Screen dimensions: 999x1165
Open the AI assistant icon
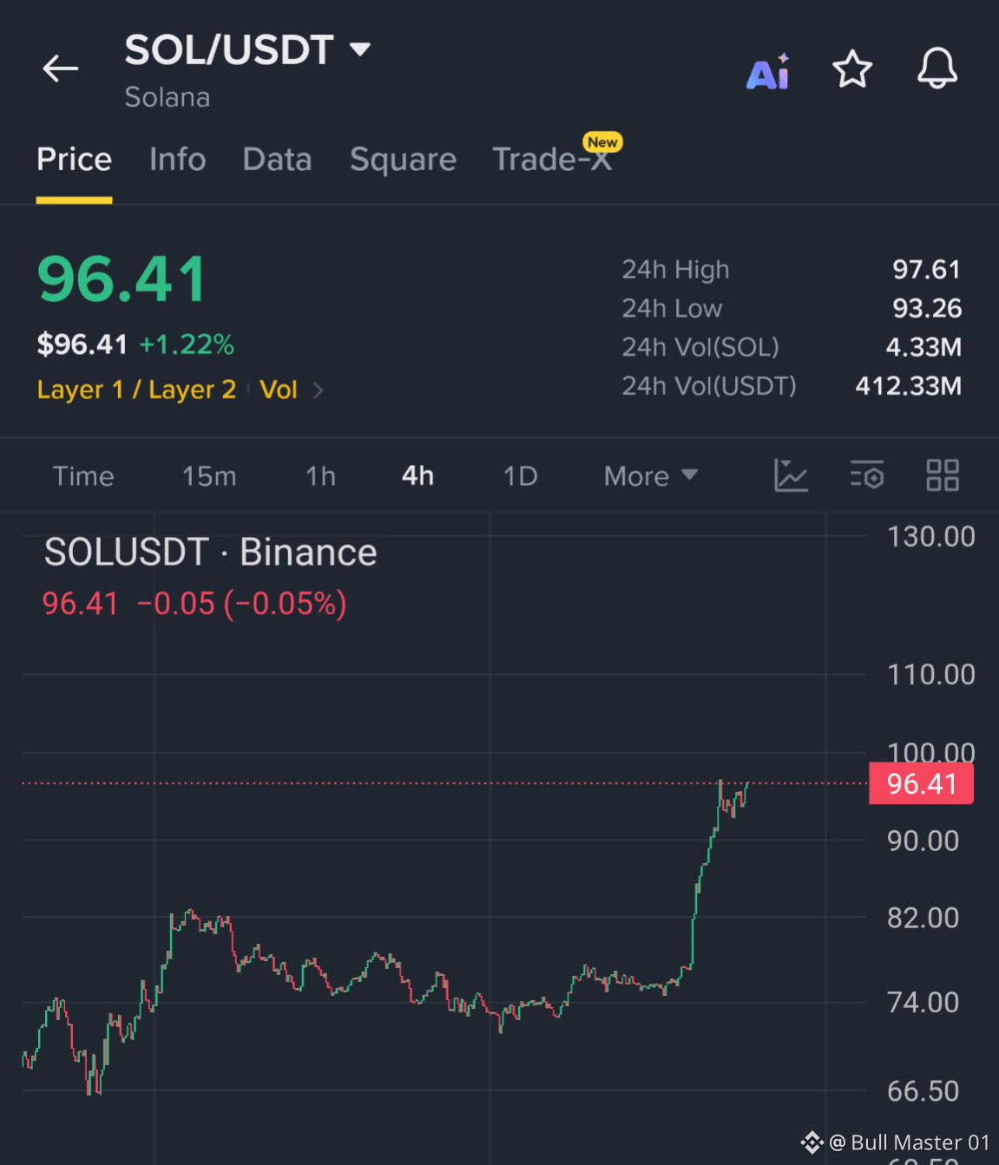coord(768,71)
